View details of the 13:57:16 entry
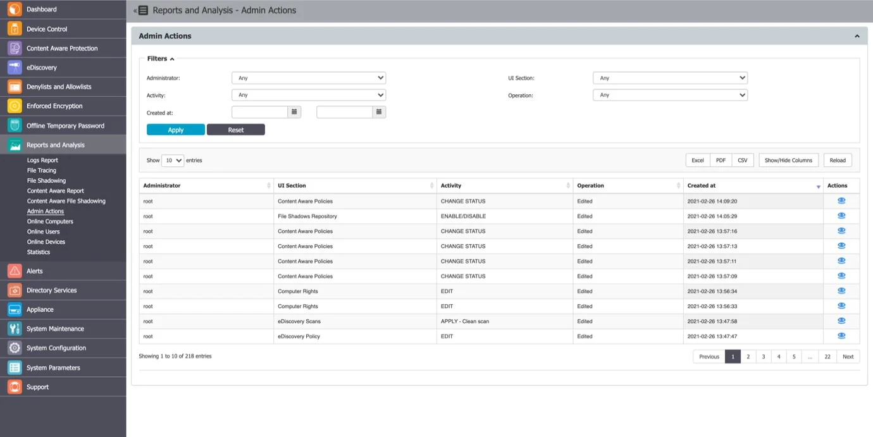The height and width of the screenshot is (437, 873). [x=841, y=231]
